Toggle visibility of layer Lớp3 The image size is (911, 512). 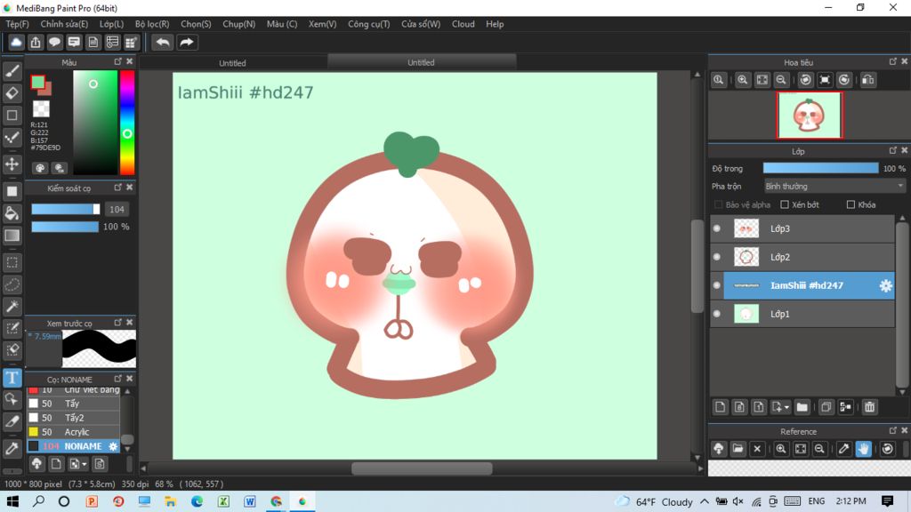[x=717, y=228]
